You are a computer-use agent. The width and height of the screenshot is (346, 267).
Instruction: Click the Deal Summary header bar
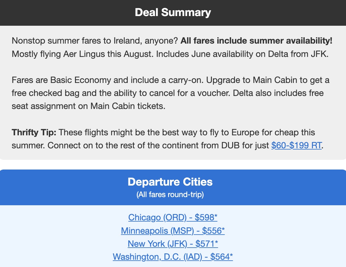pos(173,12)
